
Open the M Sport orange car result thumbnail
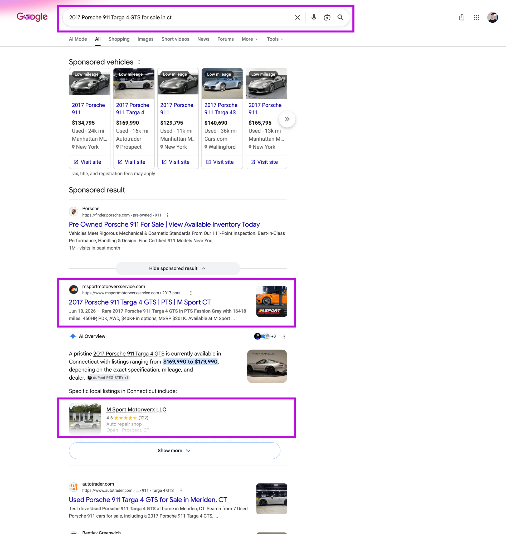[271, 301]
